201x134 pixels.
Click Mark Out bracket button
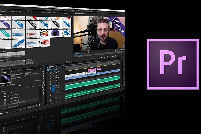92,58
